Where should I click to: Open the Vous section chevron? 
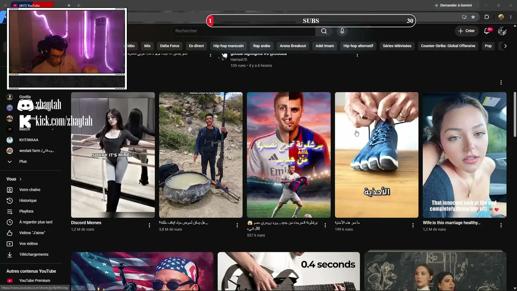[x=21, y=179]
